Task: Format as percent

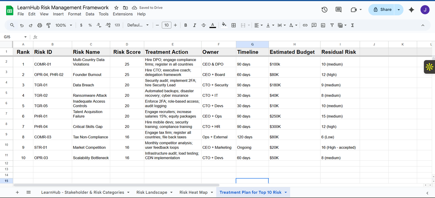Action: [90, 25]
